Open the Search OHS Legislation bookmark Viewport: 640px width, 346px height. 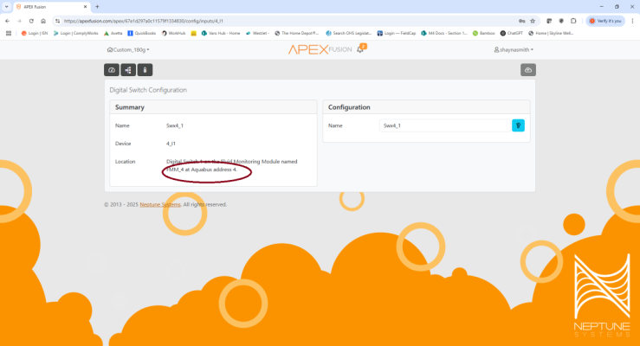(348, 34)
